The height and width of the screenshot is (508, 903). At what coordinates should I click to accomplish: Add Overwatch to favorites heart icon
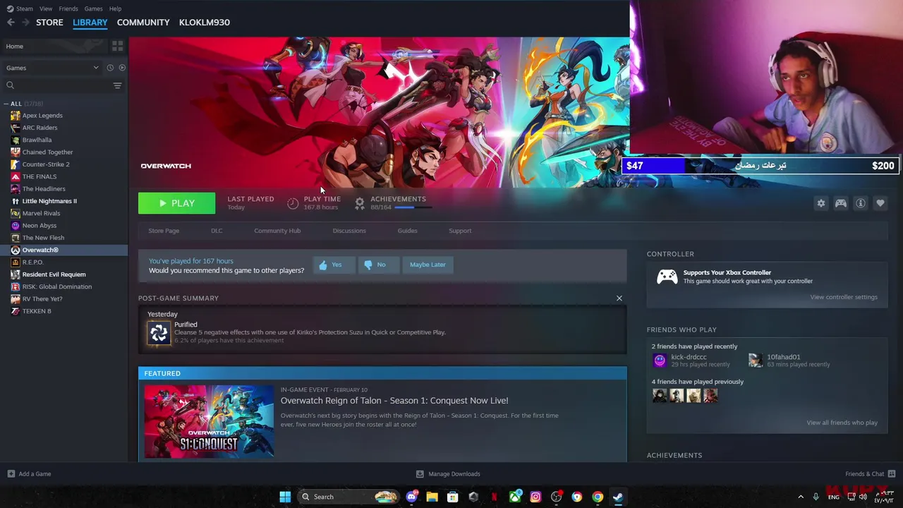point(880,203)
